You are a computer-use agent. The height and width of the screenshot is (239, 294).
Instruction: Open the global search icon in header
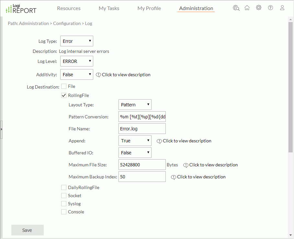pos(236,8)
